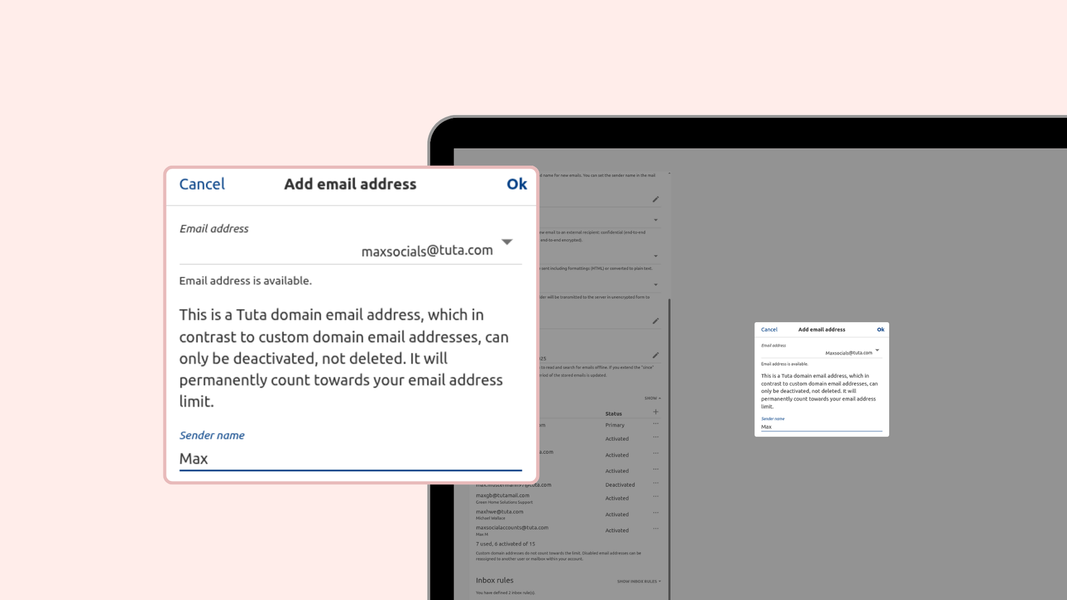Open the three-dot menu for maxgb@tutamail.com
Screen dimensions: 1067x600
tap(656, 497)
